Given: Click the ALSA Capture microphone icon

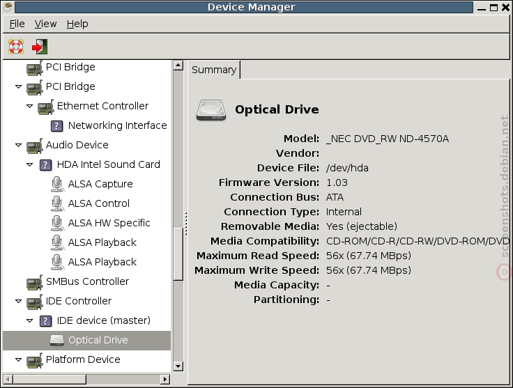Looking at the screenshot, I should (57, 184).
